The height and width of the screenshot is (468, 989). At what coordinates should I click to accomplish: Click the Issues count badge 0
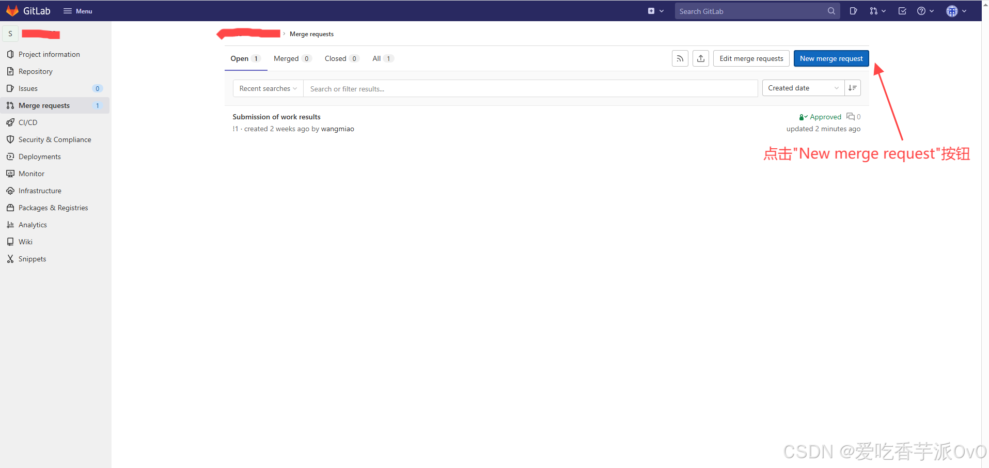pos(97,88)
